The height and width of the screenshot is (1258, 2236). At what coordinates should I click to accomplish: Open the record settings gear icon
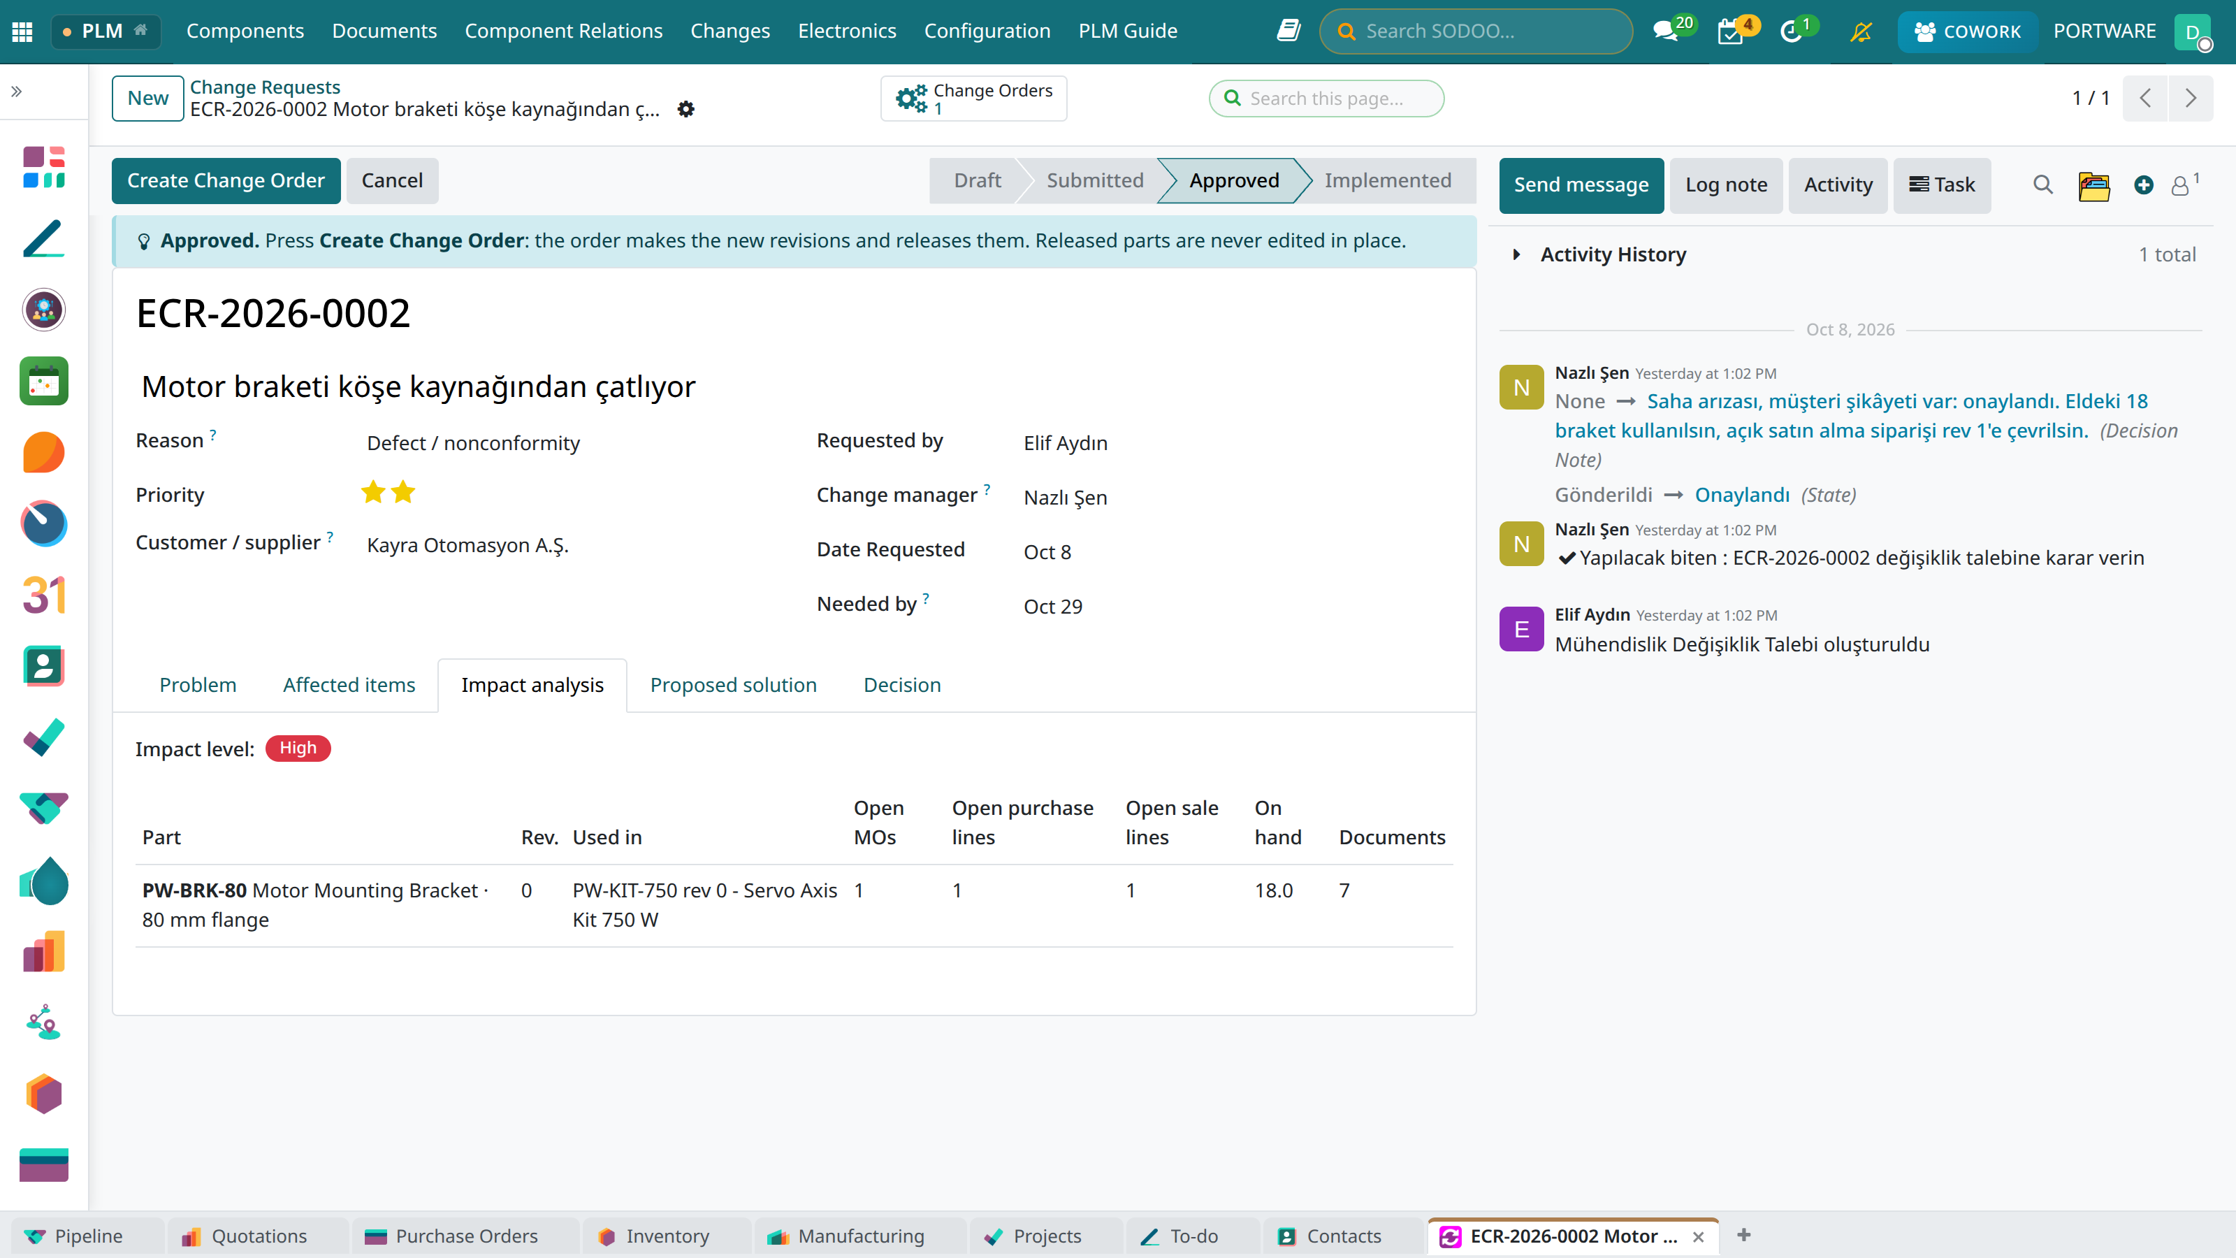tap(685, 110)
